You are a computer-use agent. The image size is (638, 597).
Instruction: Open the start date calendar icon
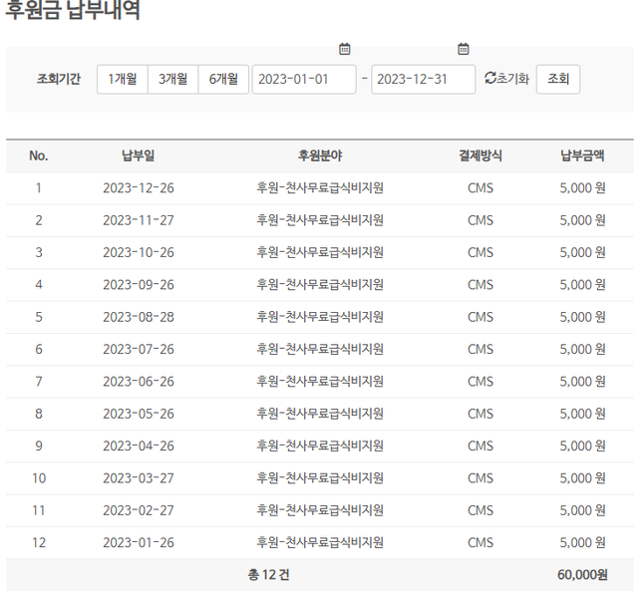point(345,48)
